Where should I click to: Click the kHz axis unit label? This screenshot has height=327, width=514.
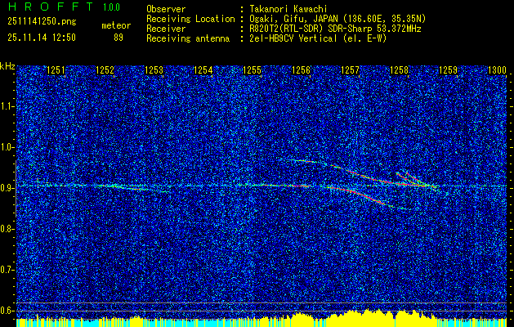click(7, 66)
